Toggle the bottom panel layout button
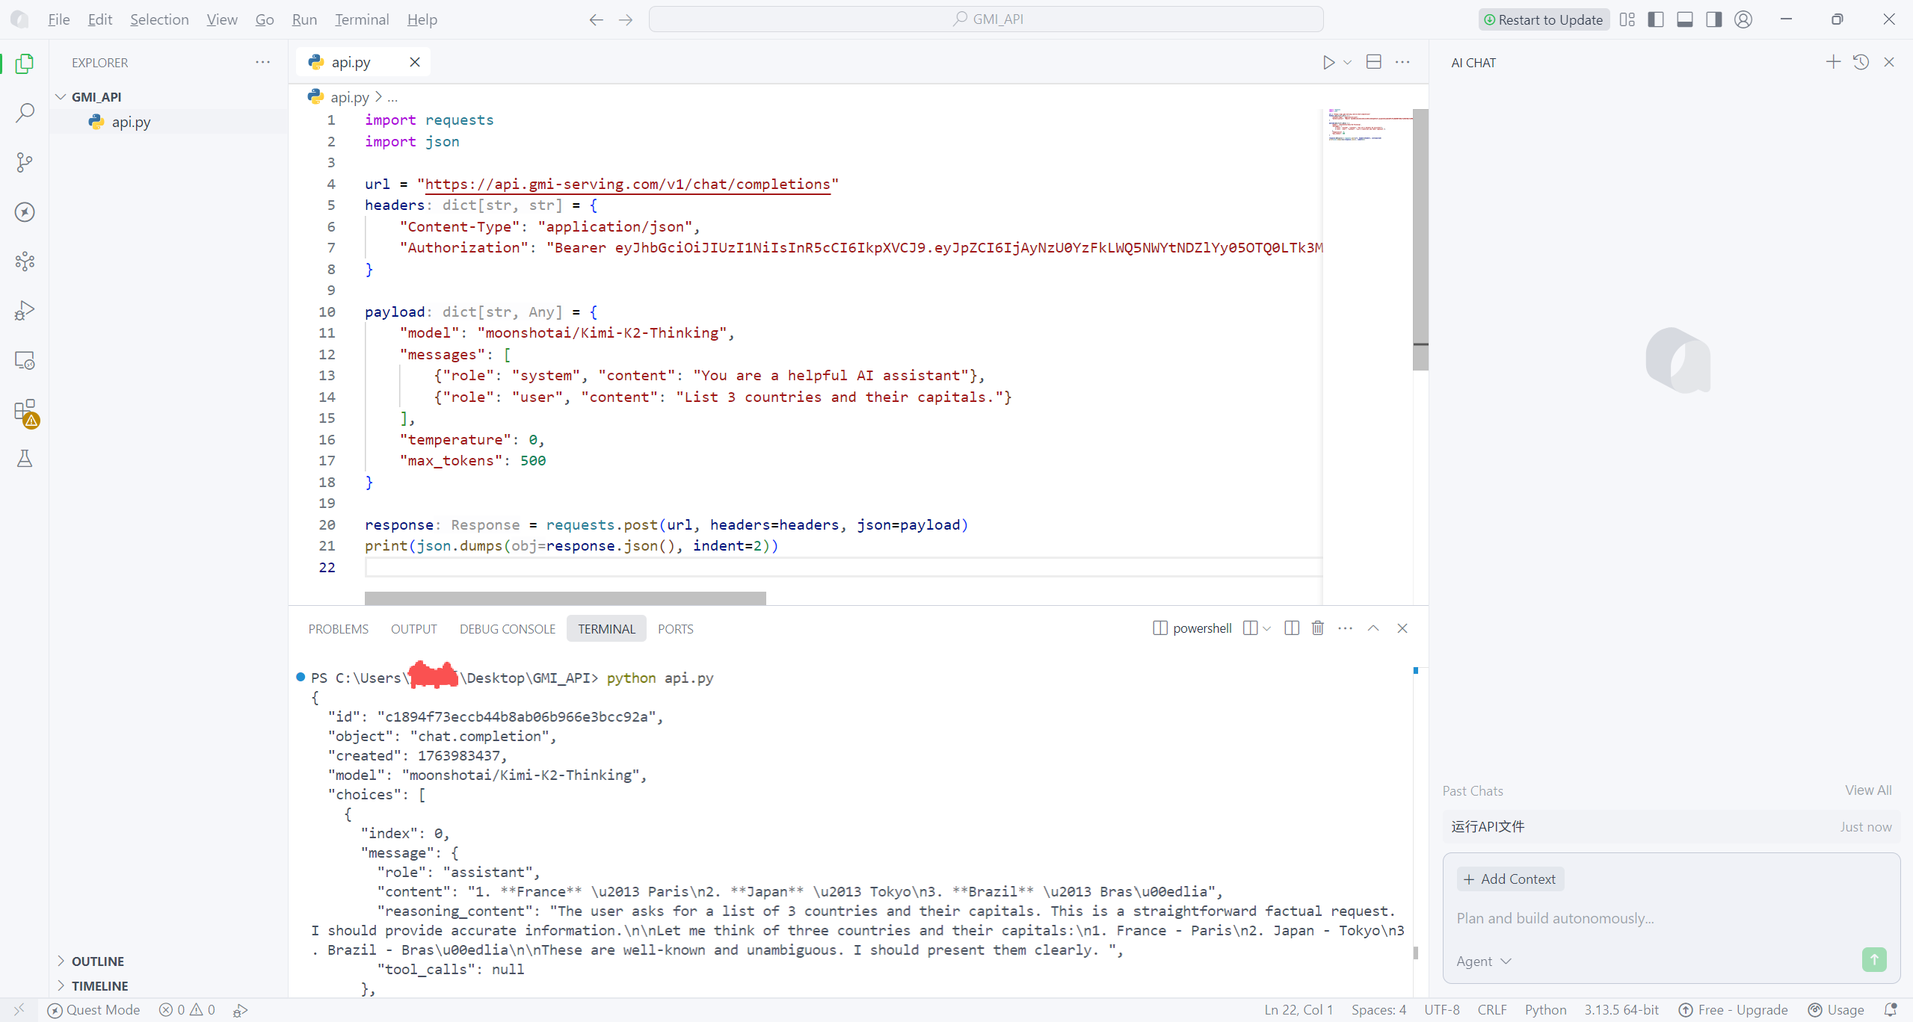Screen dimensions: 1913x1022 pos(1685,19)
